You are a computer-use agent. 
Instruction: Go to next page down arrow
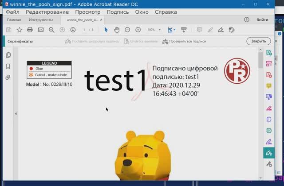73,30
